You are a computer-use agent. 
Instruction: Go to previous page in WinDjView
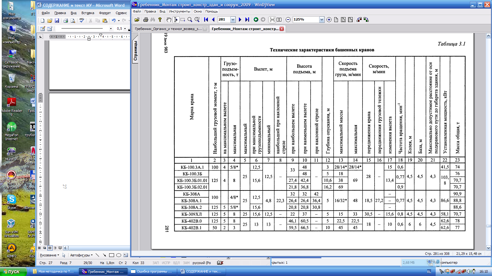coord(213,20)
